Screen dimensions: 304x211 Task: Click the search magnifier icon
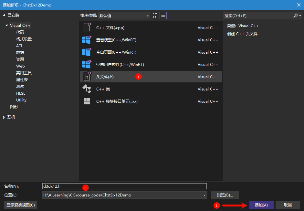pos(296,16)
